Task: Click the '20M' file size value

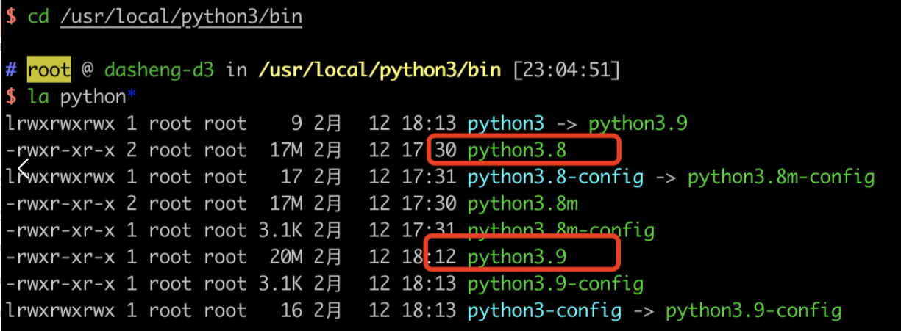Action: tap(286, 257)
